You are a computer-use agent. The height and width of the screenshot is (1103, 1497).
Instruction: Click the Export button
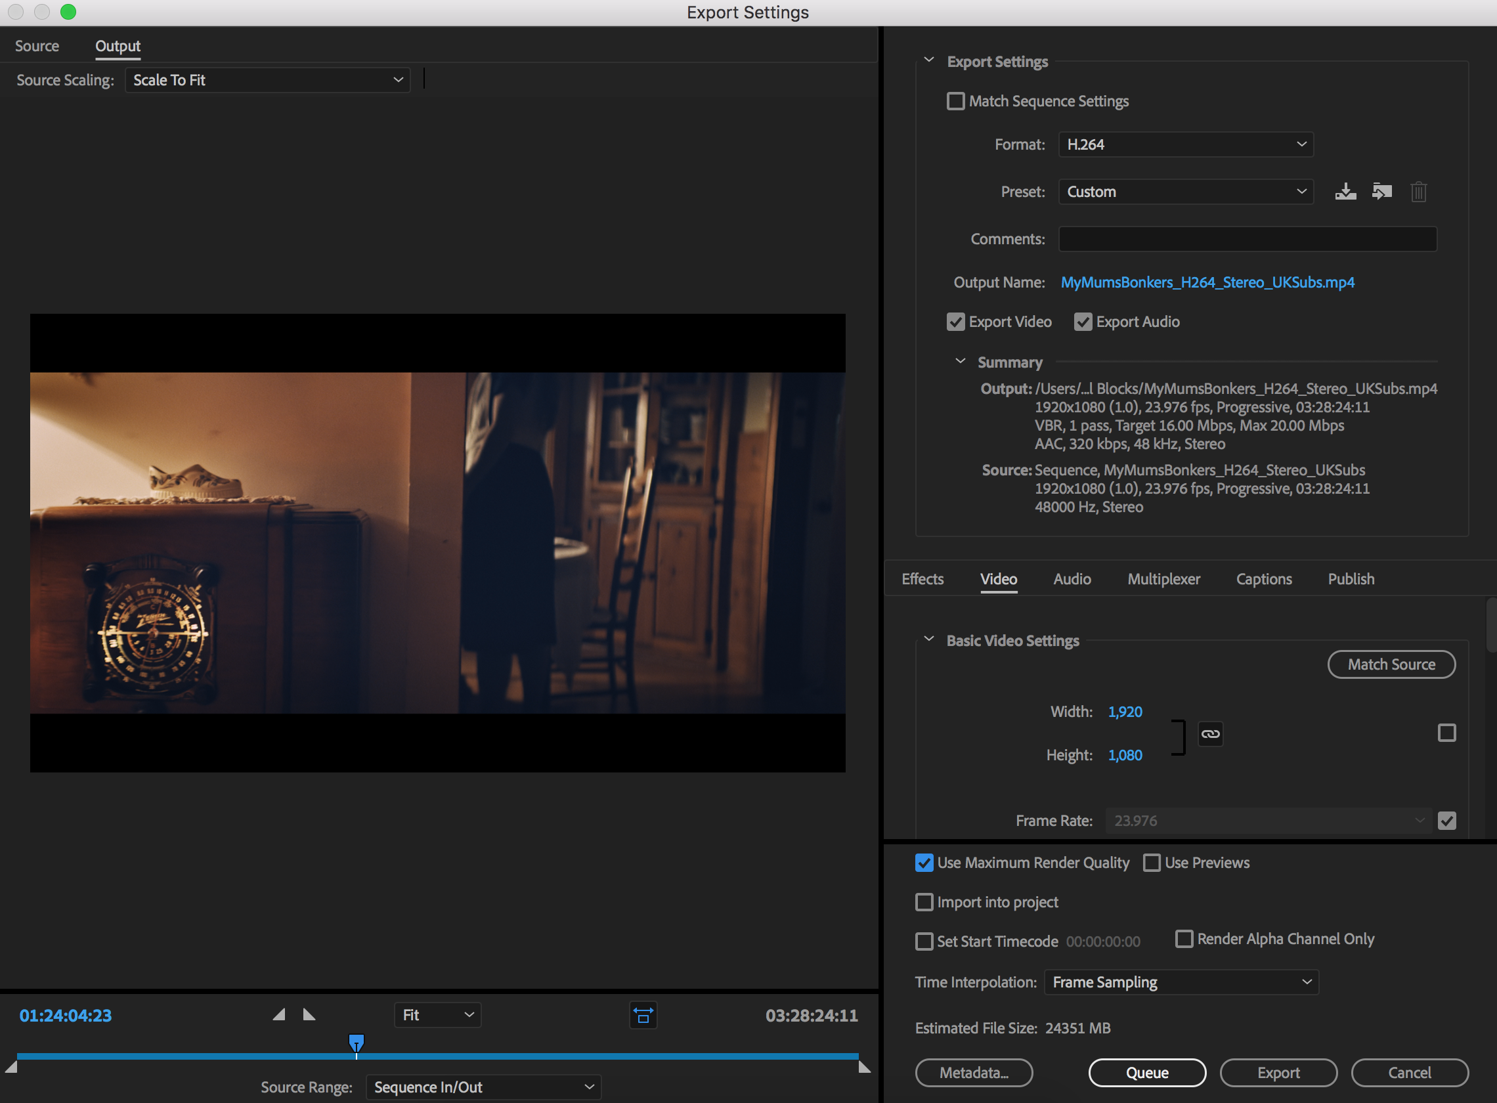coord(1278,1072)
